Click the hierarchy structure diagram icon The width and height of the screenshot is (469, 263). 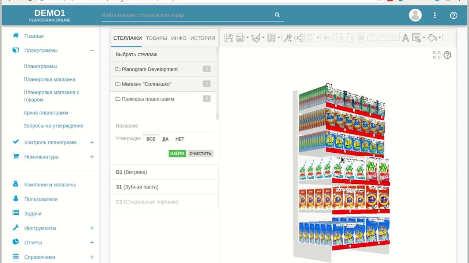click(x=299, y=38)
